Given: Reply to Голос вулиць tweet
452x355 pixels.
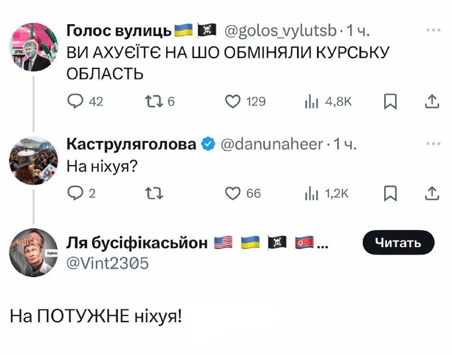Looking at the screenshot, I should 75,101.
